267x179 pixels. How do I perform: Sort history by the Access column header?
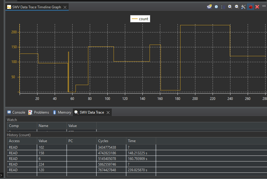pos(22,141)
